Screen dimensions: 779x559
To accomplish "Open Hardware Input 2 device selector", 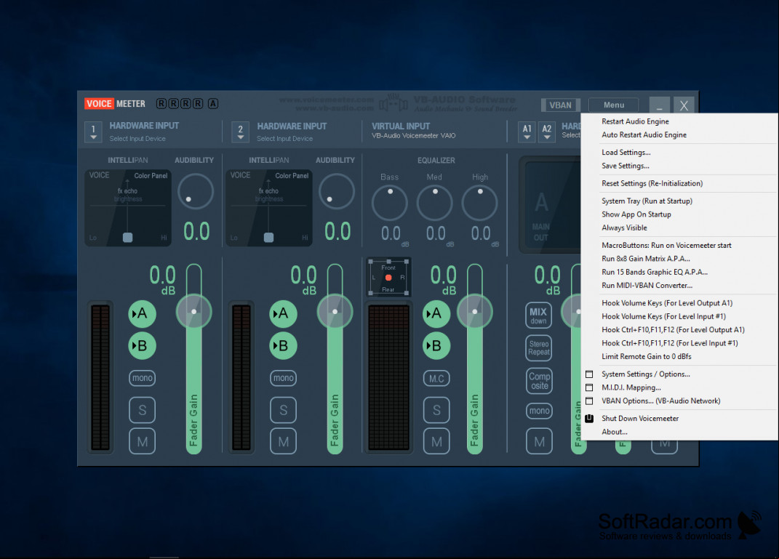I will click(241, 132).
